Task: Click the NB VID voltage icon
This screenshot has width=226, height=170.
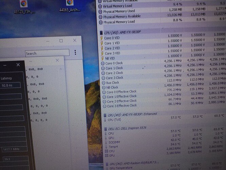Action: point(102,58)
